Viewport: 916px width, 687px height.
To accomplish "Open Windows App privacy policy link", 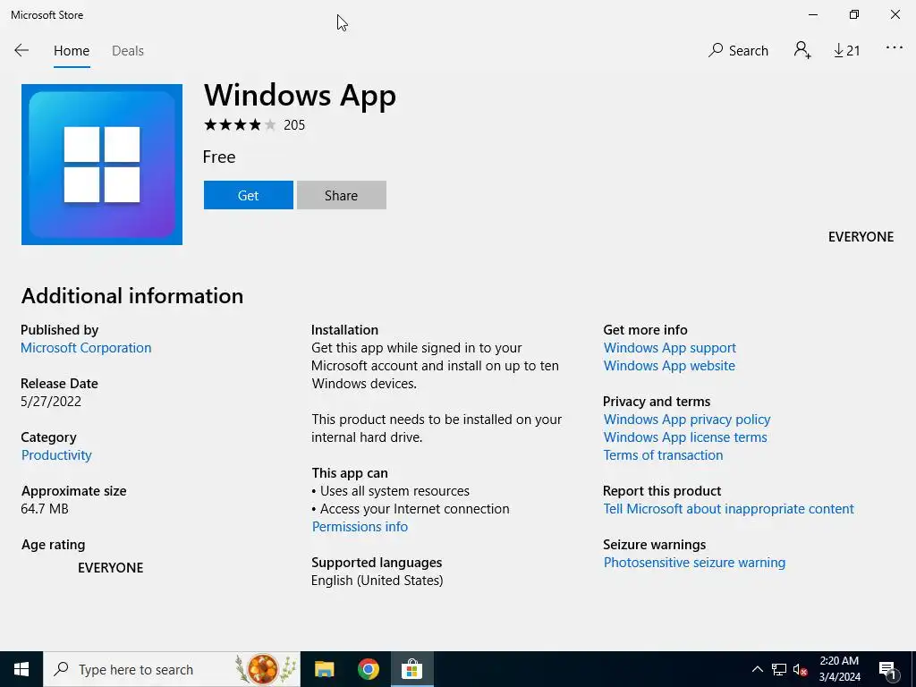I will 687,420.
